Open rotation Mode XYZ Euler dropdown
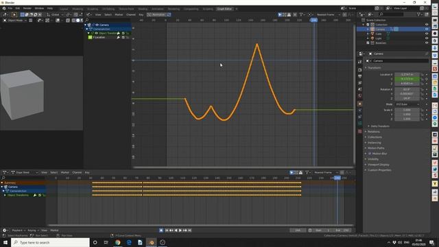The width and height of the screenshot is (439, 247). click(407, 104)
